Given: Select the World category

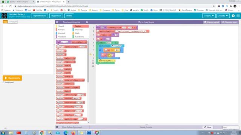Looking at the screenshot, I should 61,26.
